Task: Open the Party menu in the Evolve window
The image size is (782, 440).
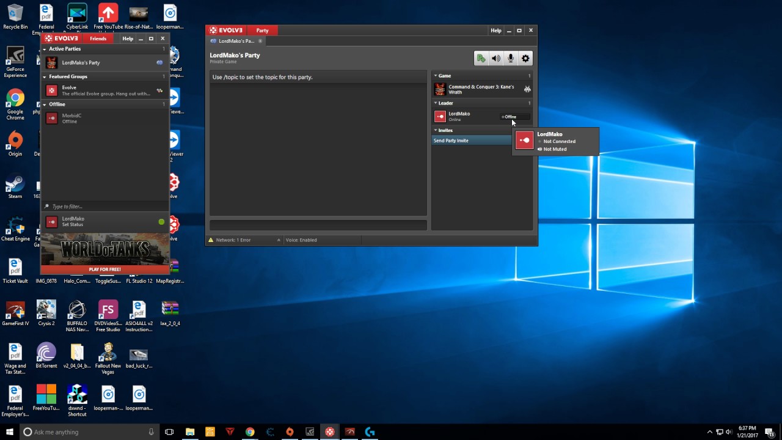Action: 262,31
